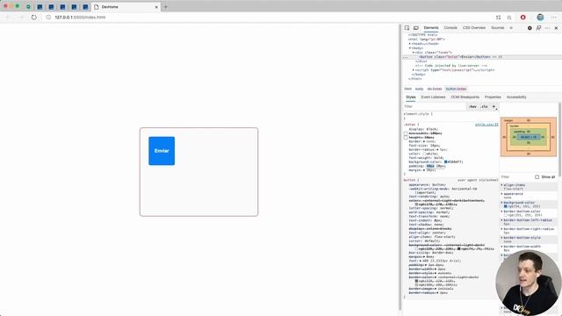562x316 pixels.
Task: Open the blue background-color swatch
Action: click(445, 162)
